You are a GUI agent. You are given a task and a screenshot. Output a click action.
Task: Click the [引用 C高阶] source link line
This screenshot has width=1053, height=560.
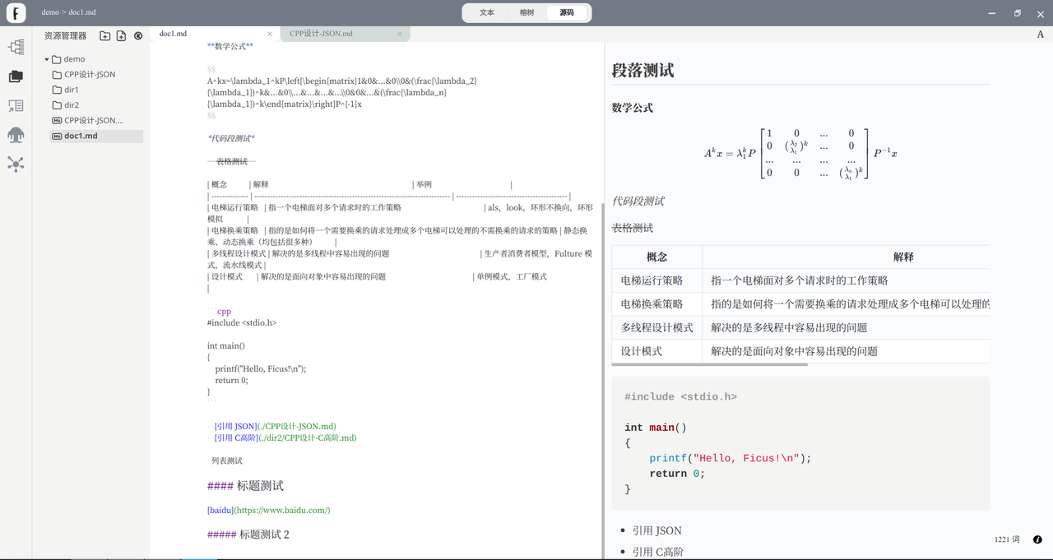coord(285,437)
